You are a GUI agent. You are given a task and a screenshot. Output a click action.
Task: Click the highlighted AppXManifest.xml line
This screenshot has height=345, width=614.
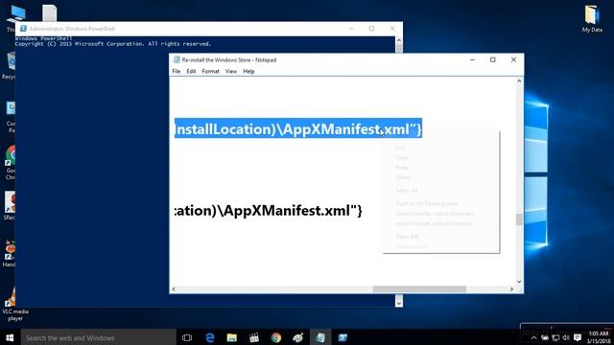298,128
